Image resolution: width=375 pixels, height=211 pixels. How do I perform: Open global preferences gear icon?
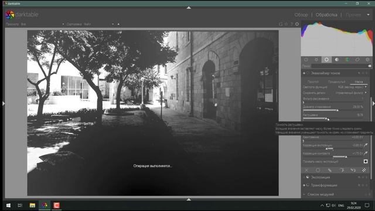pos(297,24)
